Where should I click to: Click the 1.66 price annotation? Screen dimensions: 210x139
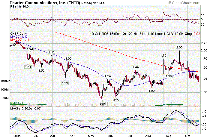pos(68,59)
